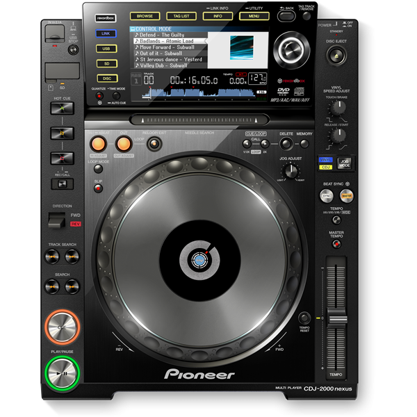Start playback with the PLAY/PAUSE button

tap(63, 373)
